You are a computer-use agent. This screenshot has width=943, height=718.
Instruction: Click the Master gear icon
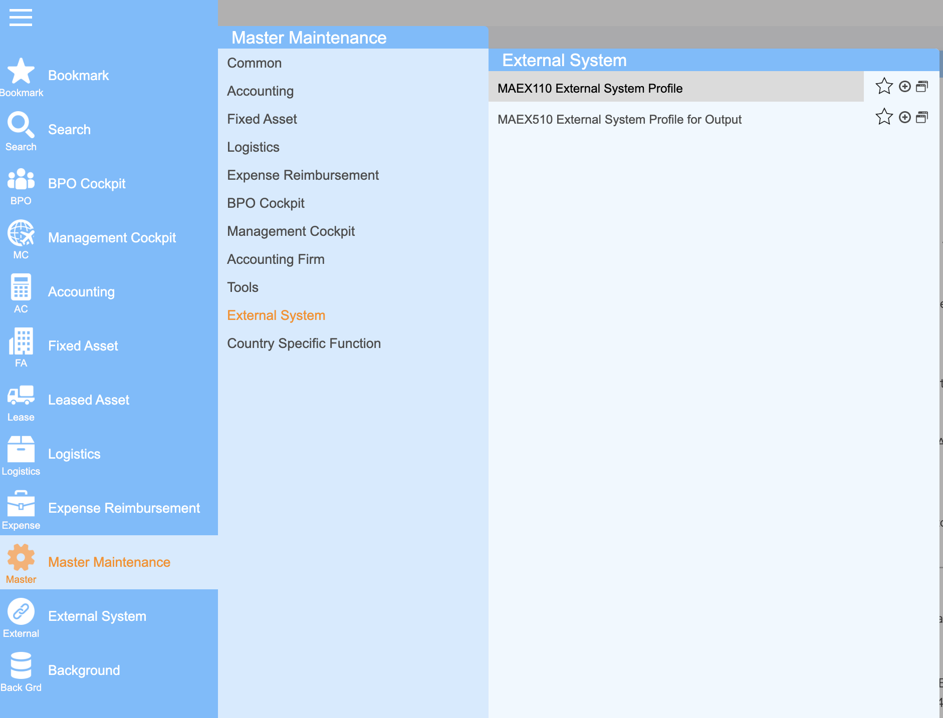click(21, 558)
